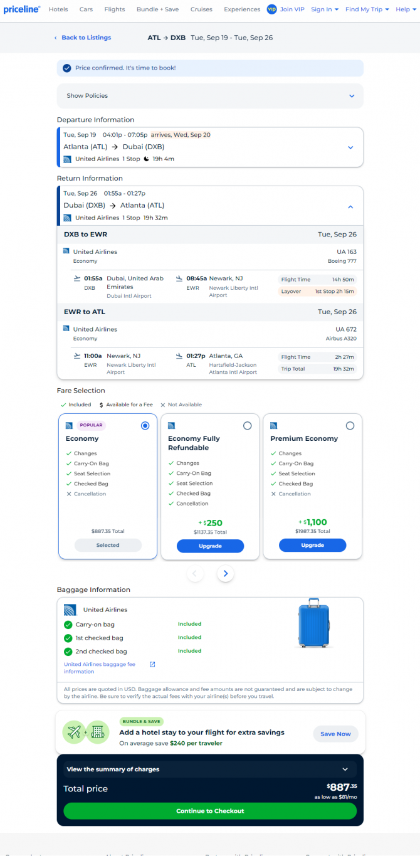Click United logo in Baggage Information
420x856 pixels.
70,610
